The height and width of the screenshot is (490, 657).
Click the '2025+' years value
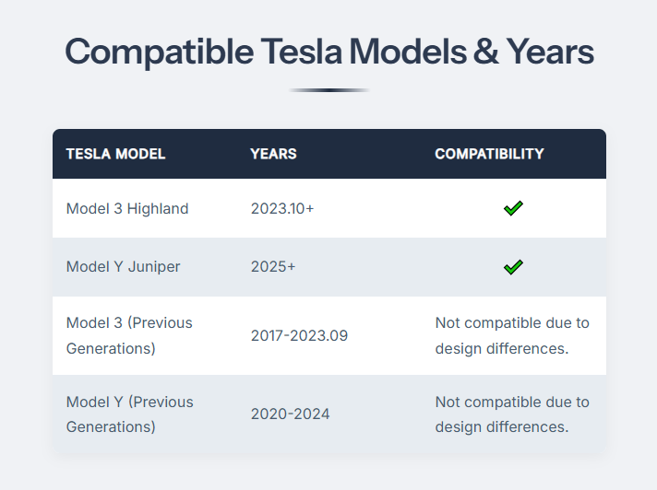[x=273, y=267]
